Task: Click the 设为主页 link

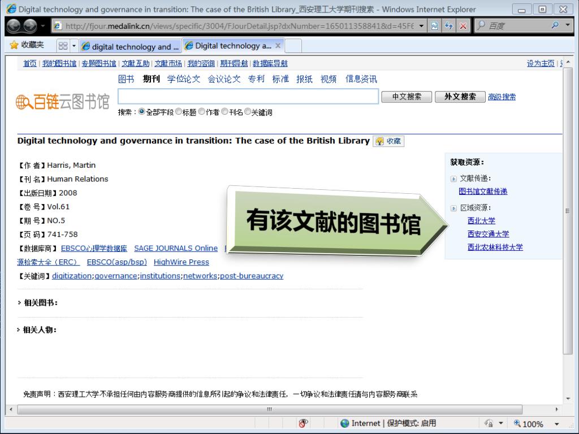Action: 541,63
